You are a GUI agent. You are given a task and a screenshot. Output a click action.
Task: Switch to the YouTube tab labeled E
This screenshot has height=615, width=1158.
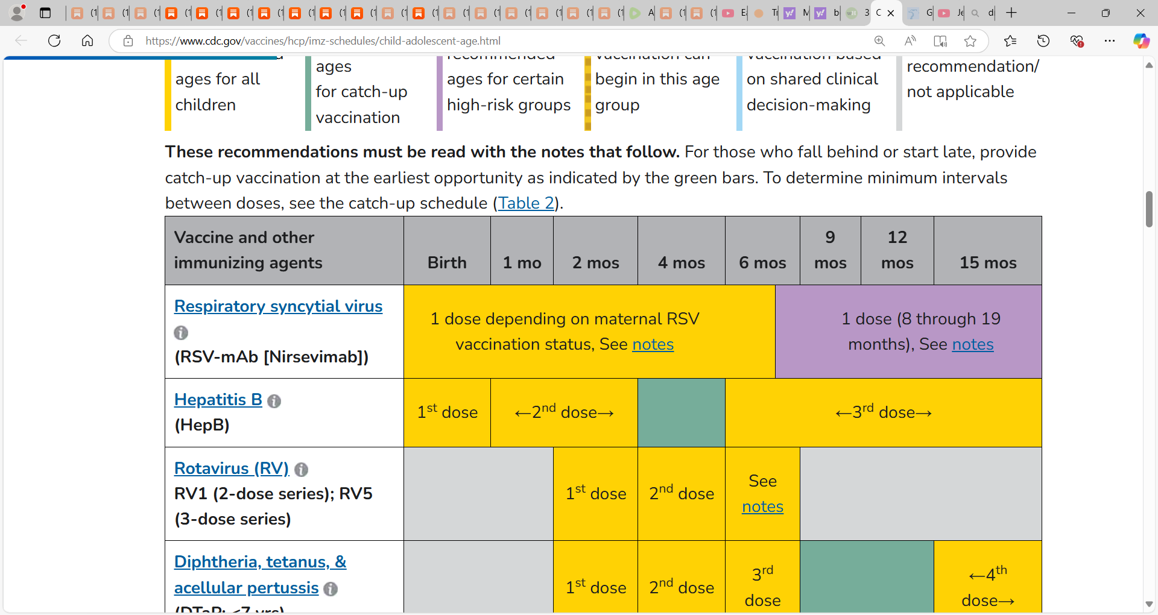click(x=734, y=13)
